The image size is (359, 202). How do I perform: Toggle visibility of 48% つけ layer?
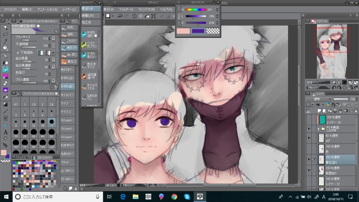(309, 138)
